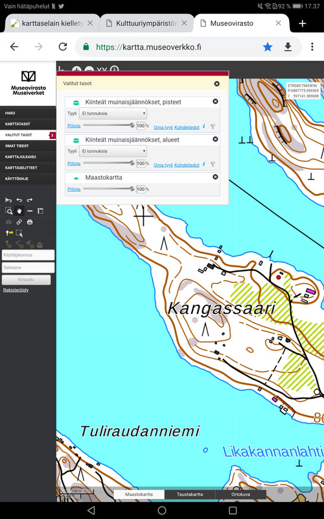Switch to Ortokuva base map
Screen dimensions: 324x519
click(240, 494)
